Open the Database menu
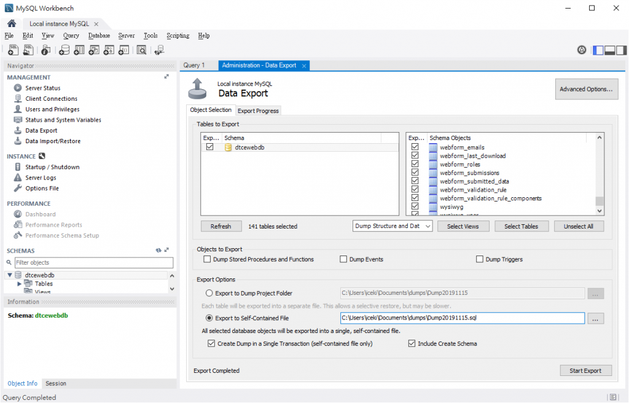Viewport: 629px width, 403px height. pos(99,35)
